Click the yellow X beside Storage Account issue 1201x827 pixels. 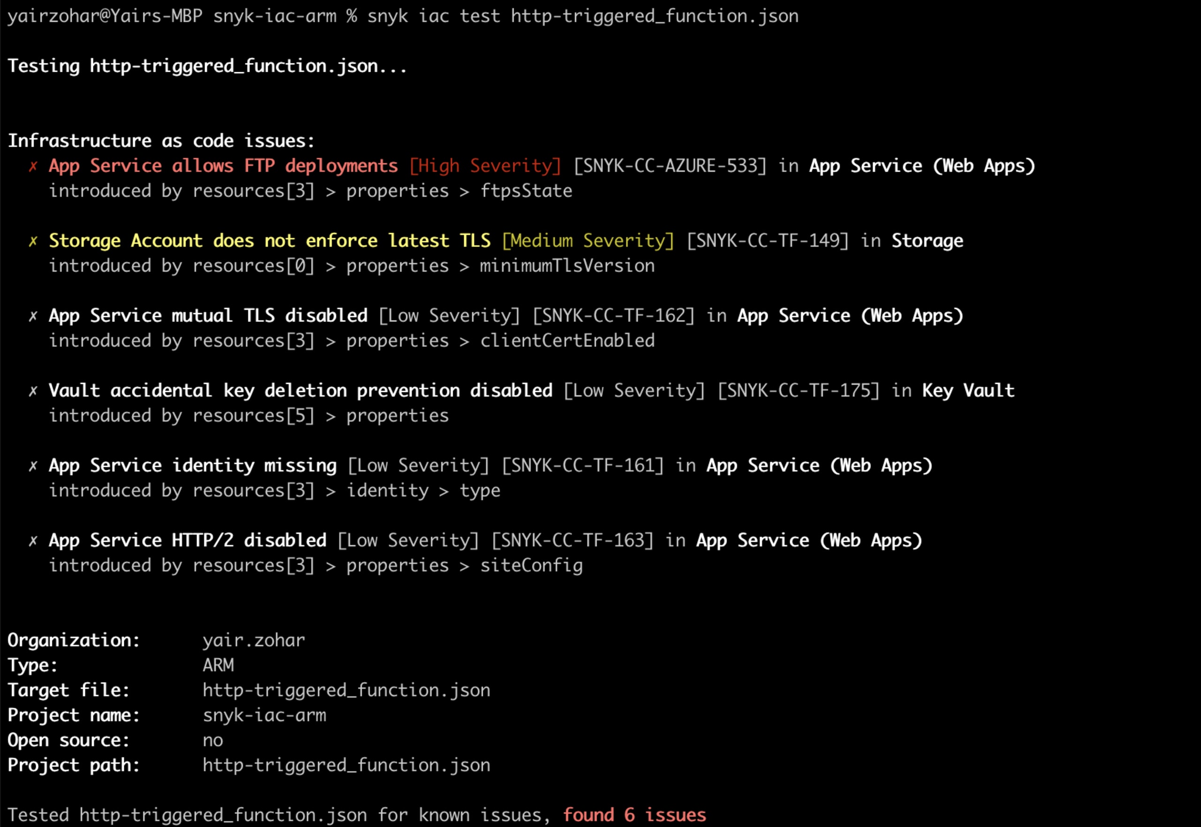33,241
